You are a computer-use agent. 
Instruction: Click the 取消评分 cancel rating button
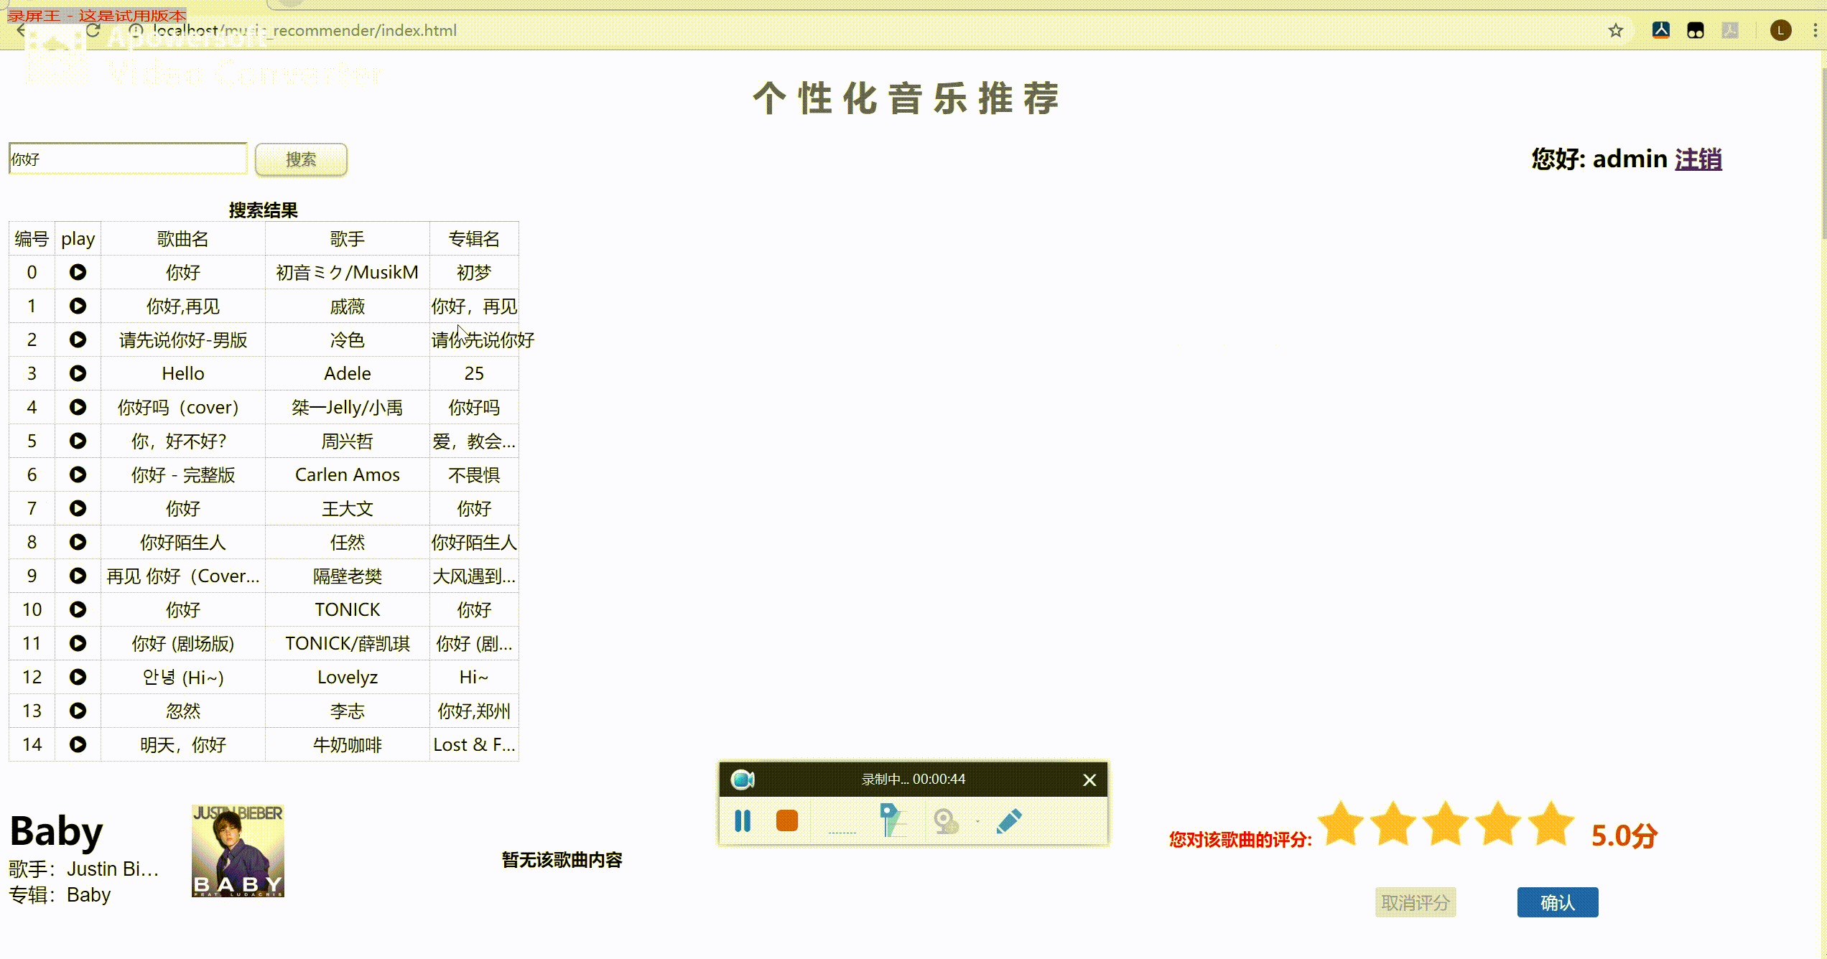1415,902
